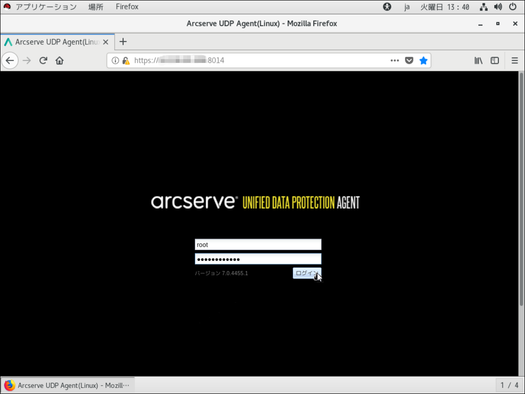This screenshot has width=525, height=394.
Task: Open the accessibility menu icon
Action: tap(387, 7)
